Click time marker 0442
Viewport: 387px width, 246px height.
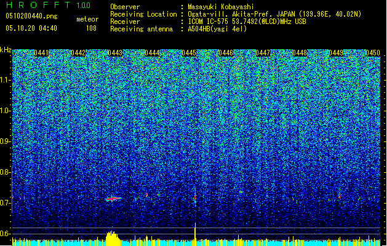(78, 53)
